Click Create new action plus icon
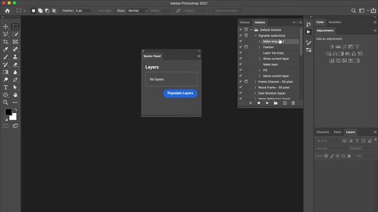This screenshot has width=378, height=212. pyautogui.click(x=285, y=103)
